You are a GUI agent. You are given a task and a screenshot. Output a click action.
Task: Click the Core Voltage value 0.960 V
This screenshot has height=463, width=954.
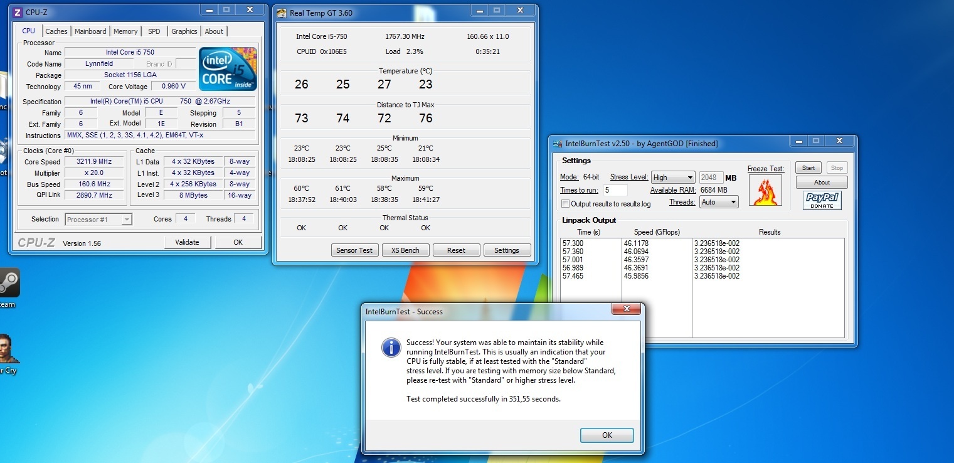pyautogui.click(x=173, y=87)
